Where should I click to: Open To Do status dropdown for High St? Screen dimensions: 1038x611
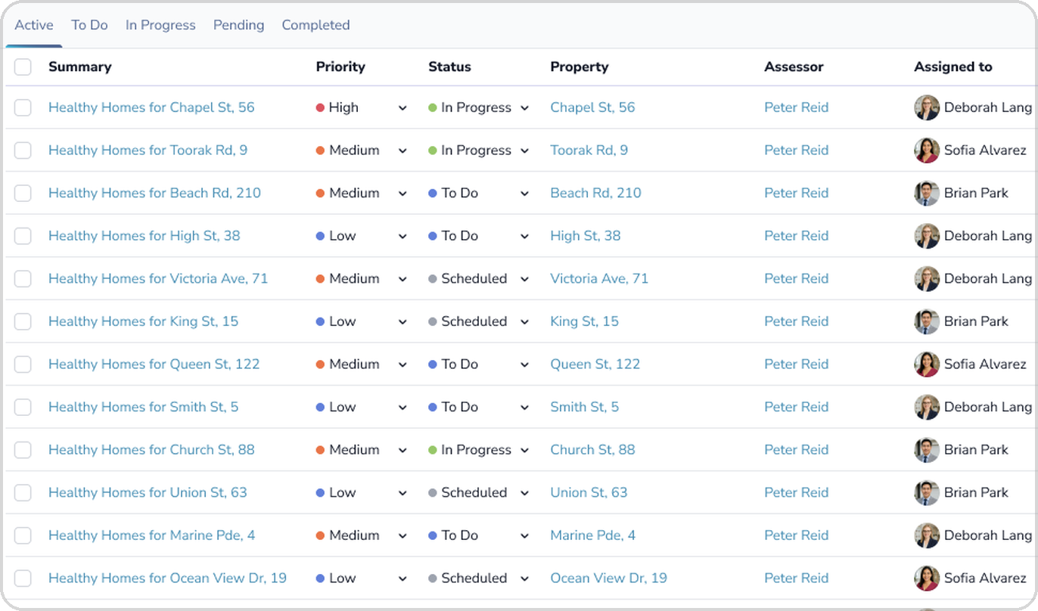[479, 236]
